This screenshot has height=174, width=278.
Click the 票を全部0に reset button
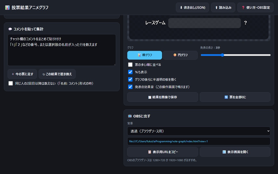(235, 97)
